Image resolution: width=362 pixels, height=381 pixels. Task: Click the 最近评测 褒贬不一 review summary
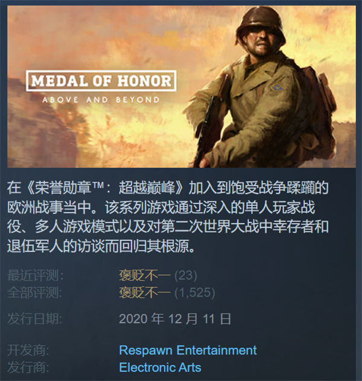[145, 276]
